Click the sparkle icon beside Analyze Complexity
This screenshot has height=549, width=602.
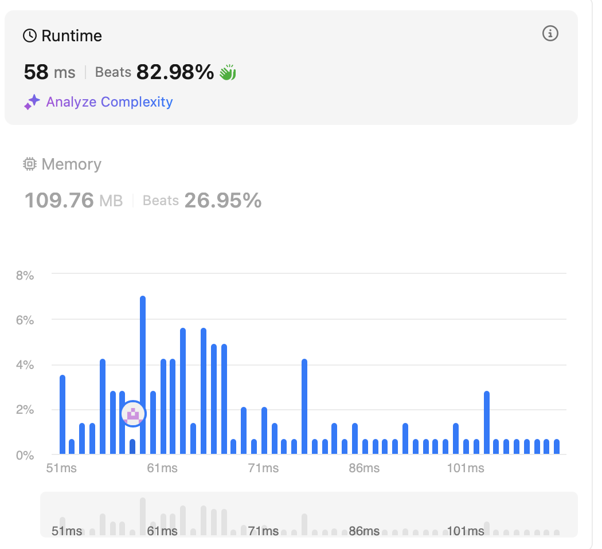(x=32, y=103)
